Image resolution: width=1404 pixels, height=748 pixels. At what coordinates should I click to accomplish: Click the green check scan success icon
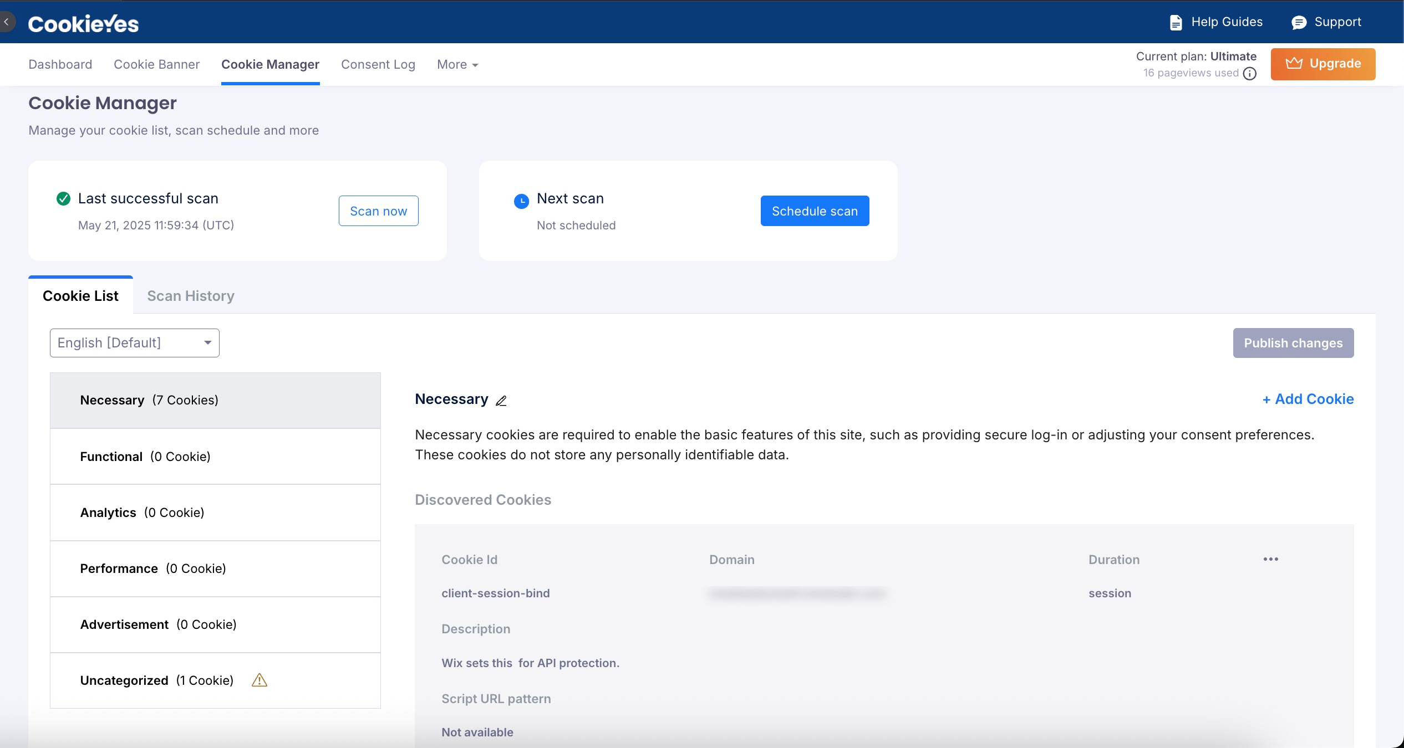[x=63, y=198]
